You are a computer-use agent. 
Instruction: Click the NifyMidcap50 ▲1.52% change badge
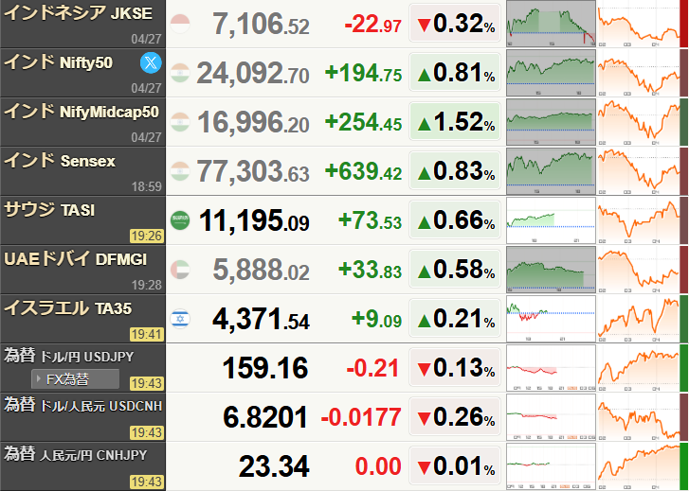tap(455, 122)
